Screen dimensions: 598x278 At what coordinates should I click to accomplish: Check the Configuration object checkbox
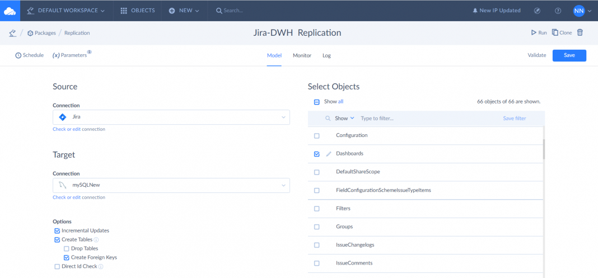pyautogui.click(x=317, y=136)
